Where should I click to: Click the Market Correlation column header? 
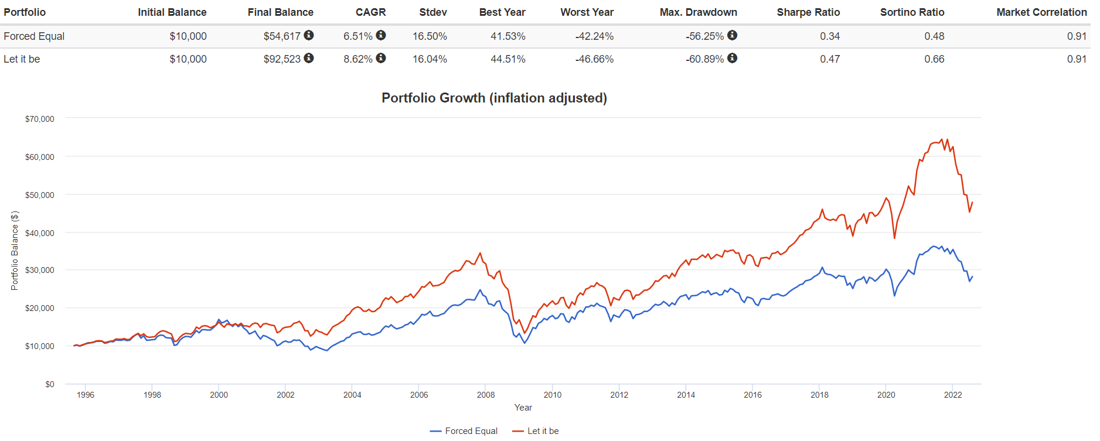click(x=1041, y=12)
